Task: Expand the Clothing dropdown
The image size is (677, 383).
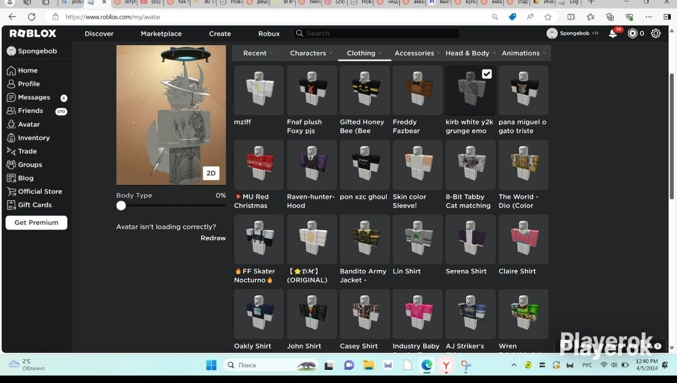Action: tap(364, 53)
